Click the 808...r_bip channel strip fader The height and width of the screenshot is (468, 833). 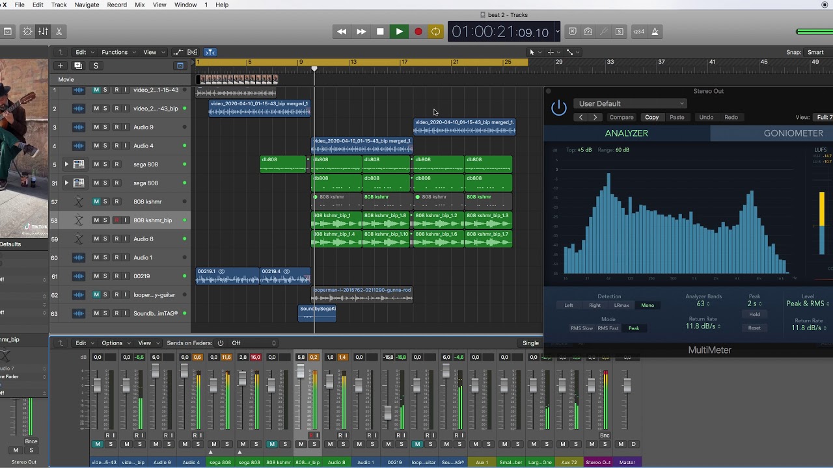300,371
